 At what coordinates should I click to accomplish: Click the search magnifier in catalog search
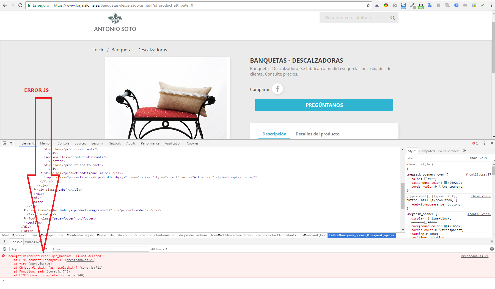[x=393, y=18]
